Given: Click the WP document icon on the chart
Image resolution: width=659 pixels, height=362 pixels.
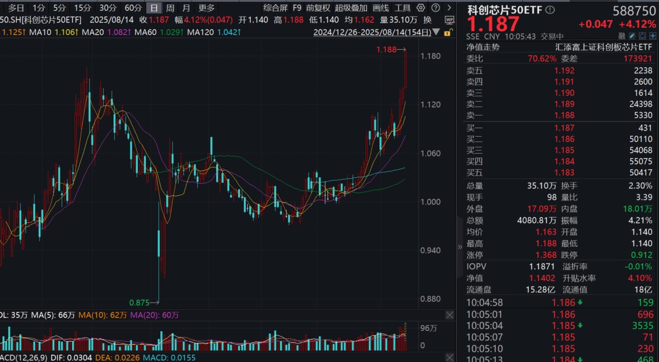Looking at the screenshot, I should tap(450, 20).
